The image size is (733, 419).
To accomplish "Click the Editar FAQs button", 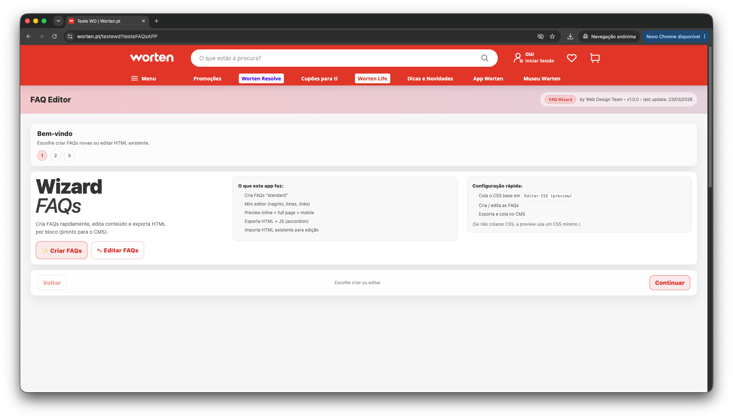I will click(118, 250).
